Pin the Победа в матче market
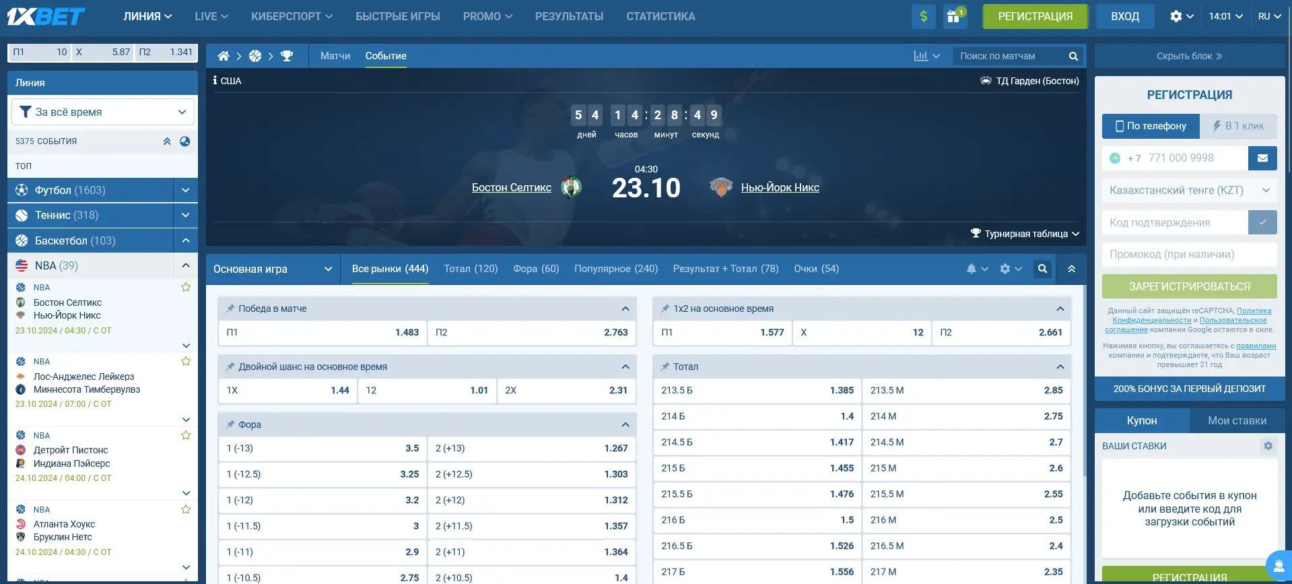 coord(230,309)
